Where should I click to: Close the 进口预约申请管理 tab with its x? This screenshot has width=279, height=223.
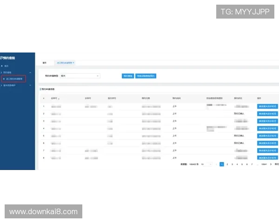point(73,62)
